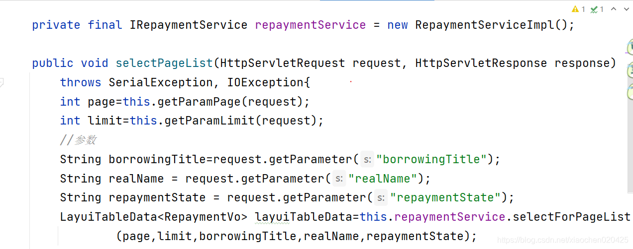Click the yellow warning indicator icon
633x249 pixels.
tap(576, 9)
